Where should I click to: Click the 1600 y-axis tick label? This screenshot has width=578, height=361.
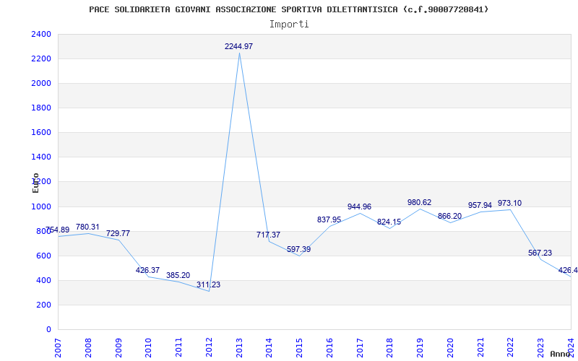click(41, 133)
